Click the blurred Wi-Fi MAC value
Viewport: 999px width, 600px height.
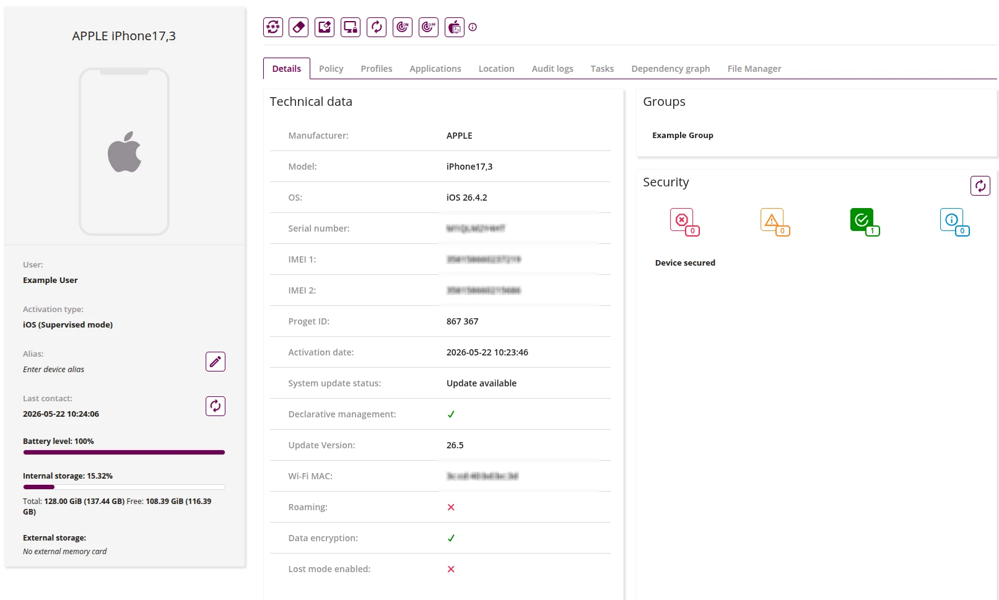(482, 476)
